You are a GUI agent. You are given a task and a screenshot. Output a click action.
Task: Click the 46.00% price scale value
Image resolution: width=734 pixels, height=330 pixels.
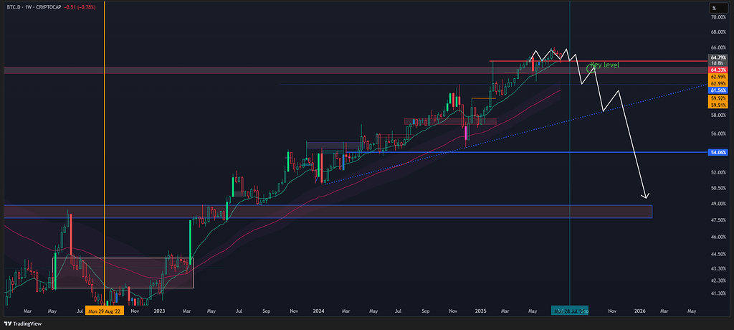(718, 237)
